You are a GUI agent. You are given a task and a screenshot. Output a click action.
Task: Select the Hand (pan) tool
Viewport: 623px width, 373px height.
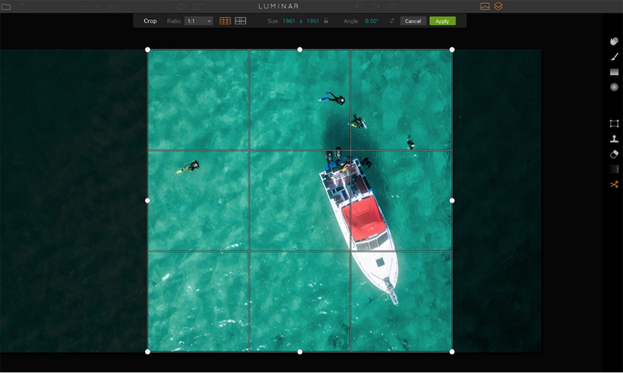click(614, 41)
